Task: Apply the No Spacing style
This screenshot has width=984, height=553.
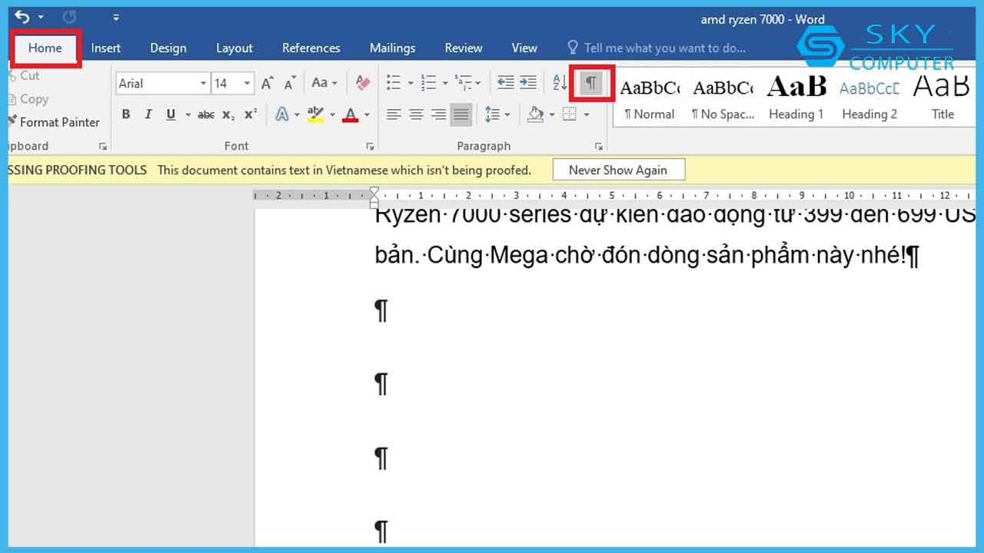Action: point(723,99)
